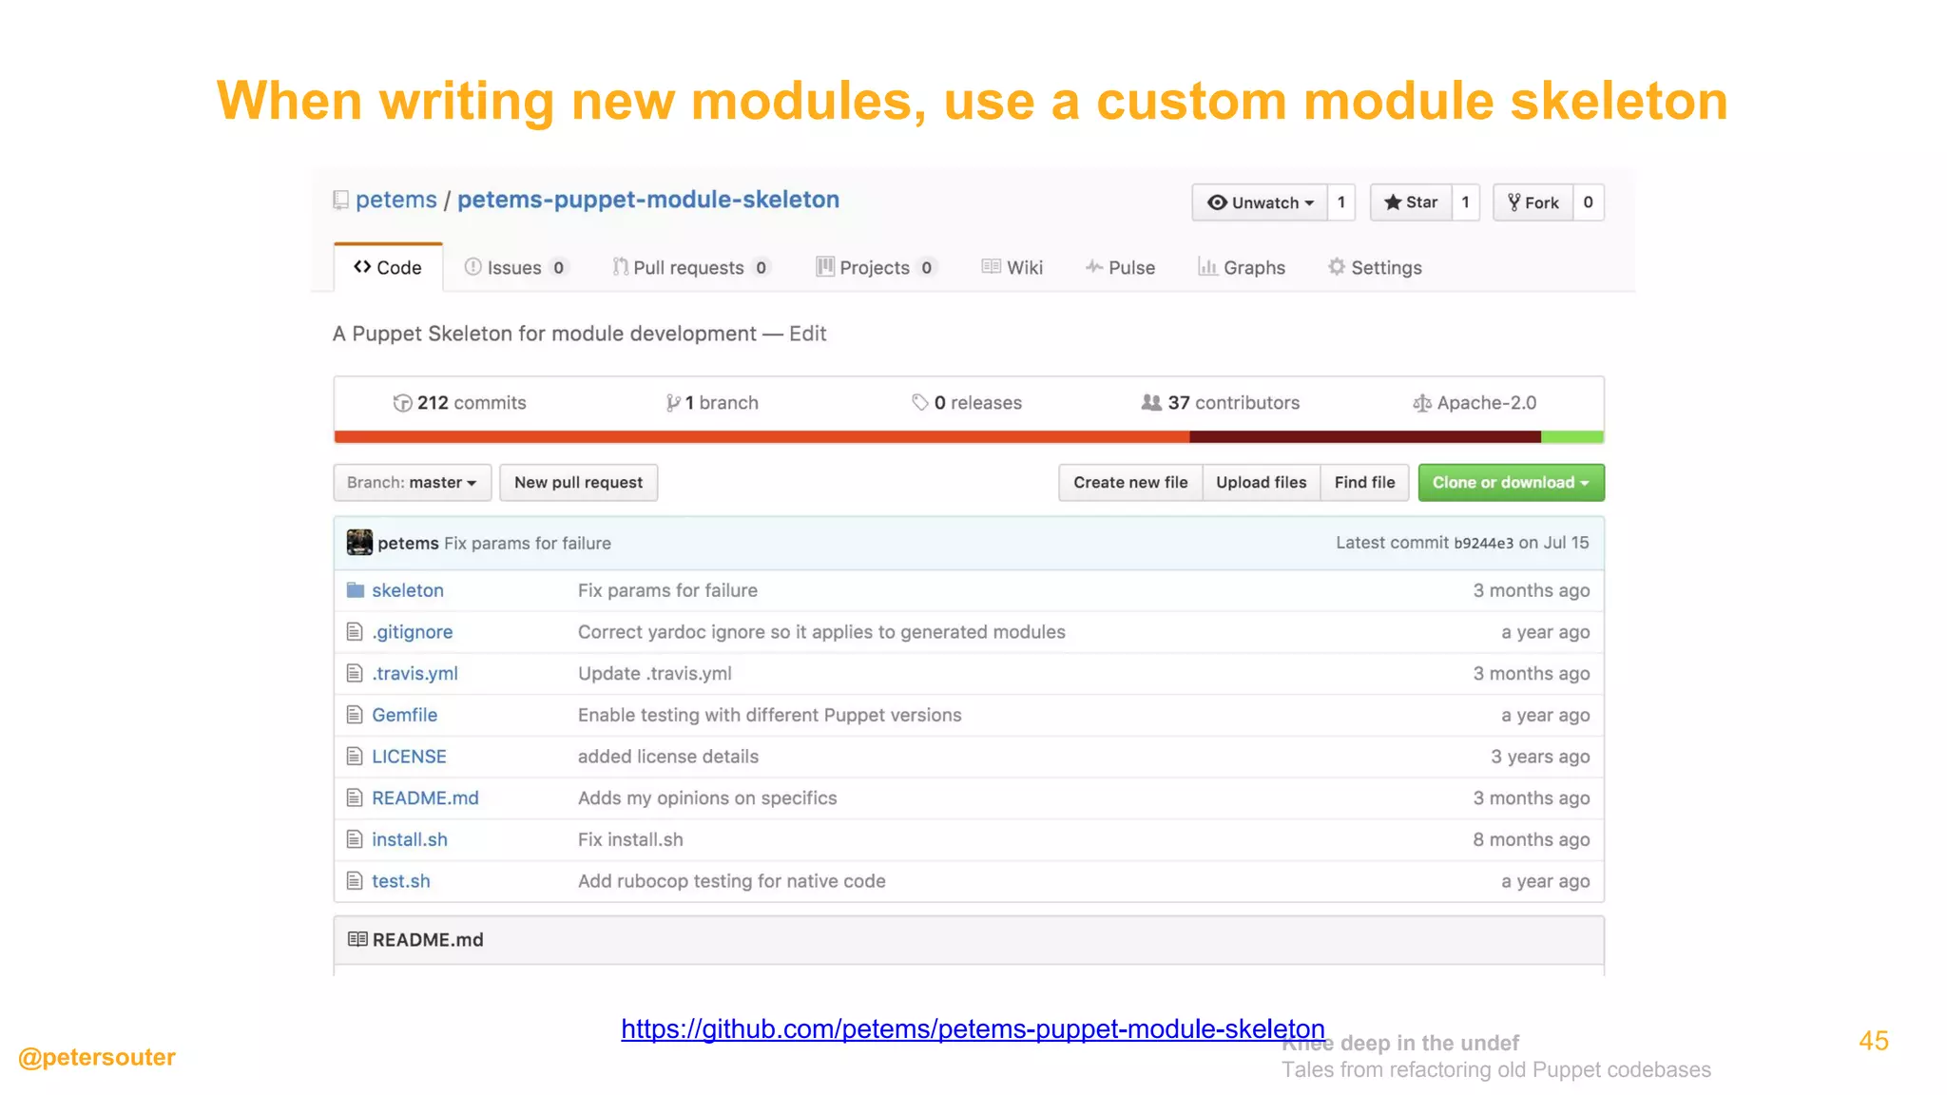Screen dimensions: 1947x1095
Task: Open the Pull requests tab
Action: tap(691, 268)
